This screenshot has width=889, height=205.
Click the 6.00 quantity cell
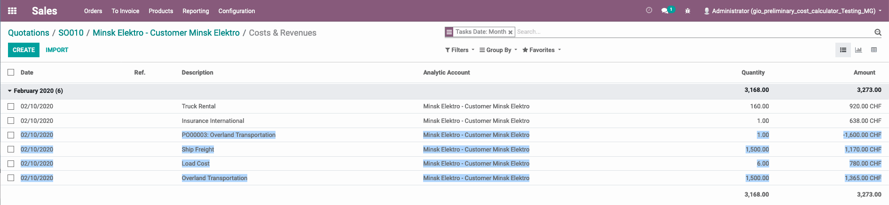(763, 164)
